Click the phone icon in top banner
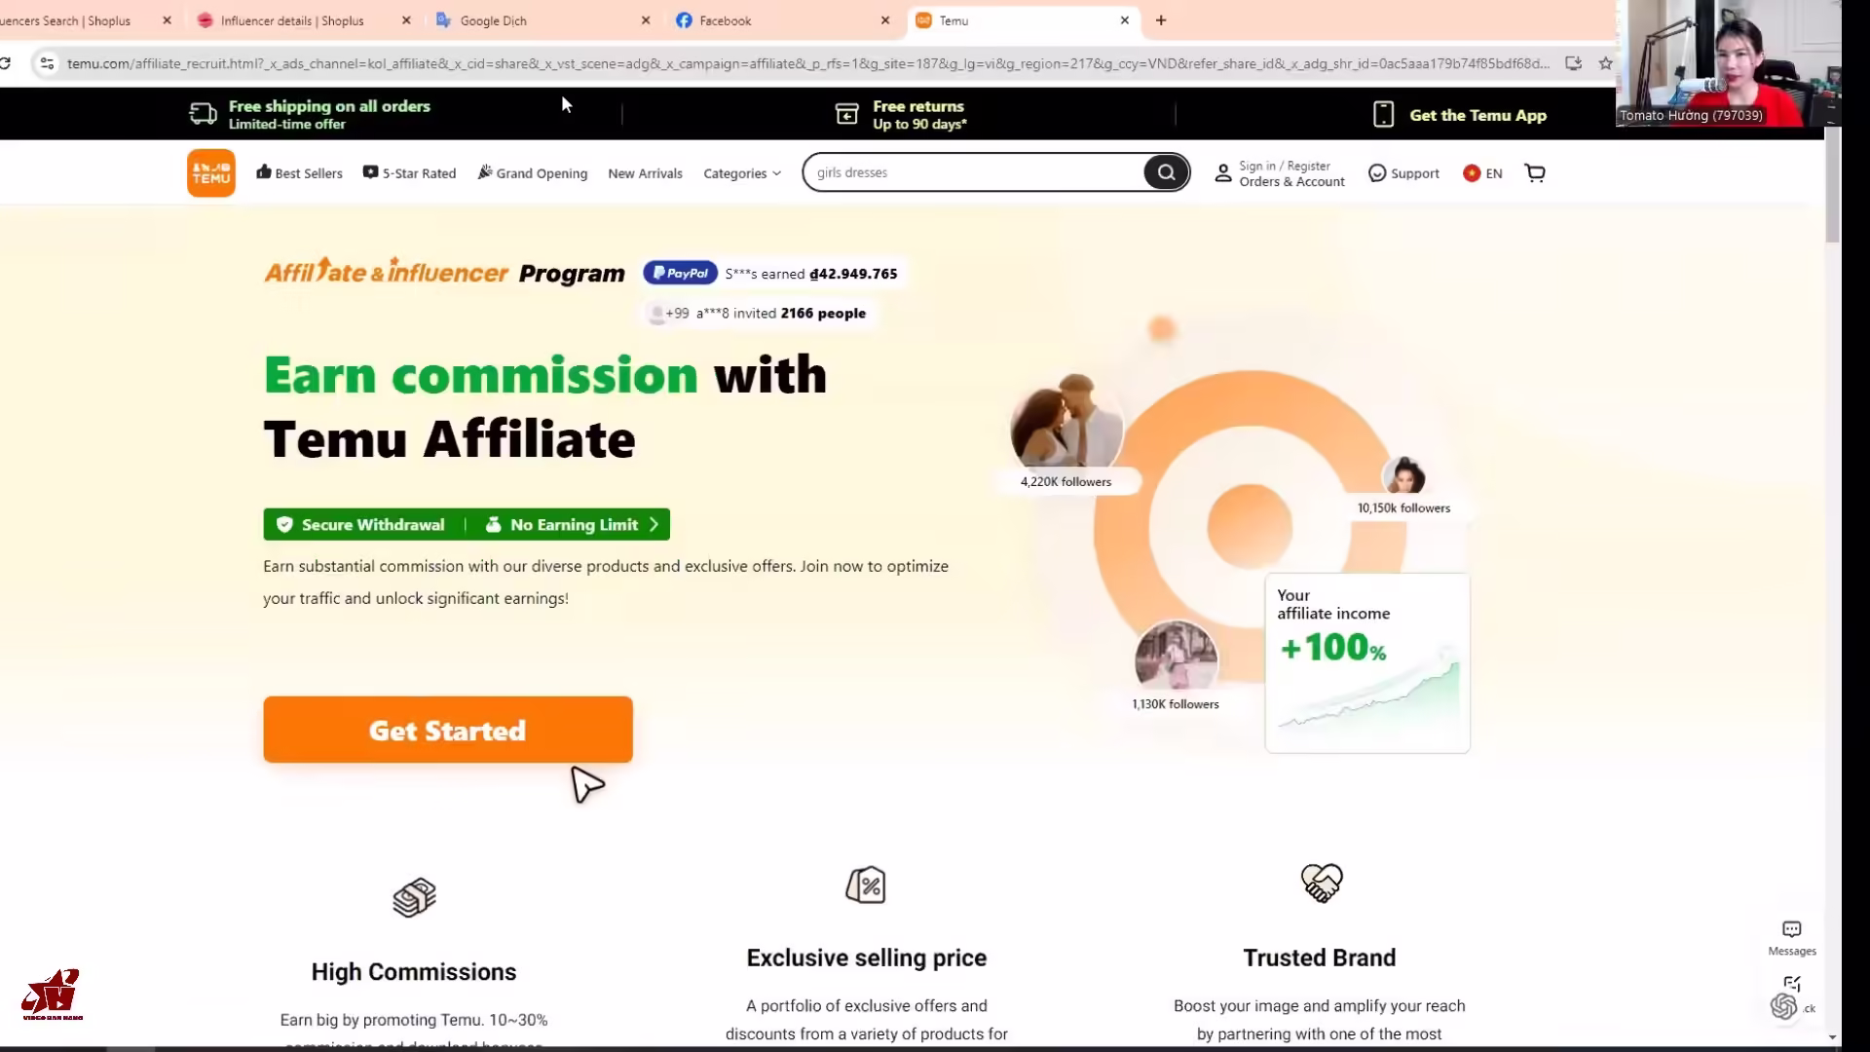 1383,114
